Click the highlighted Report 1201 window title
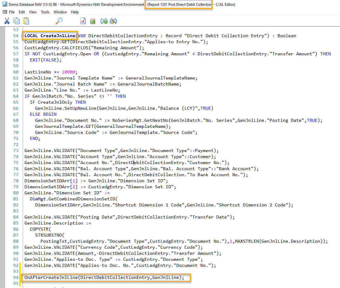Viewport: 340px width, 288px height. [179, 5]
